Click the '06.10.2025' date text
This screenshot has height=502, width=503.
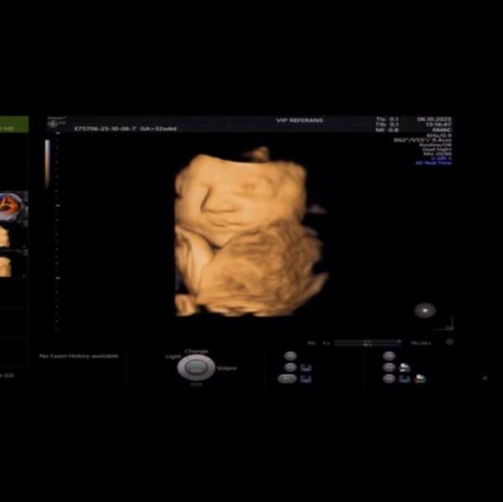434,119
